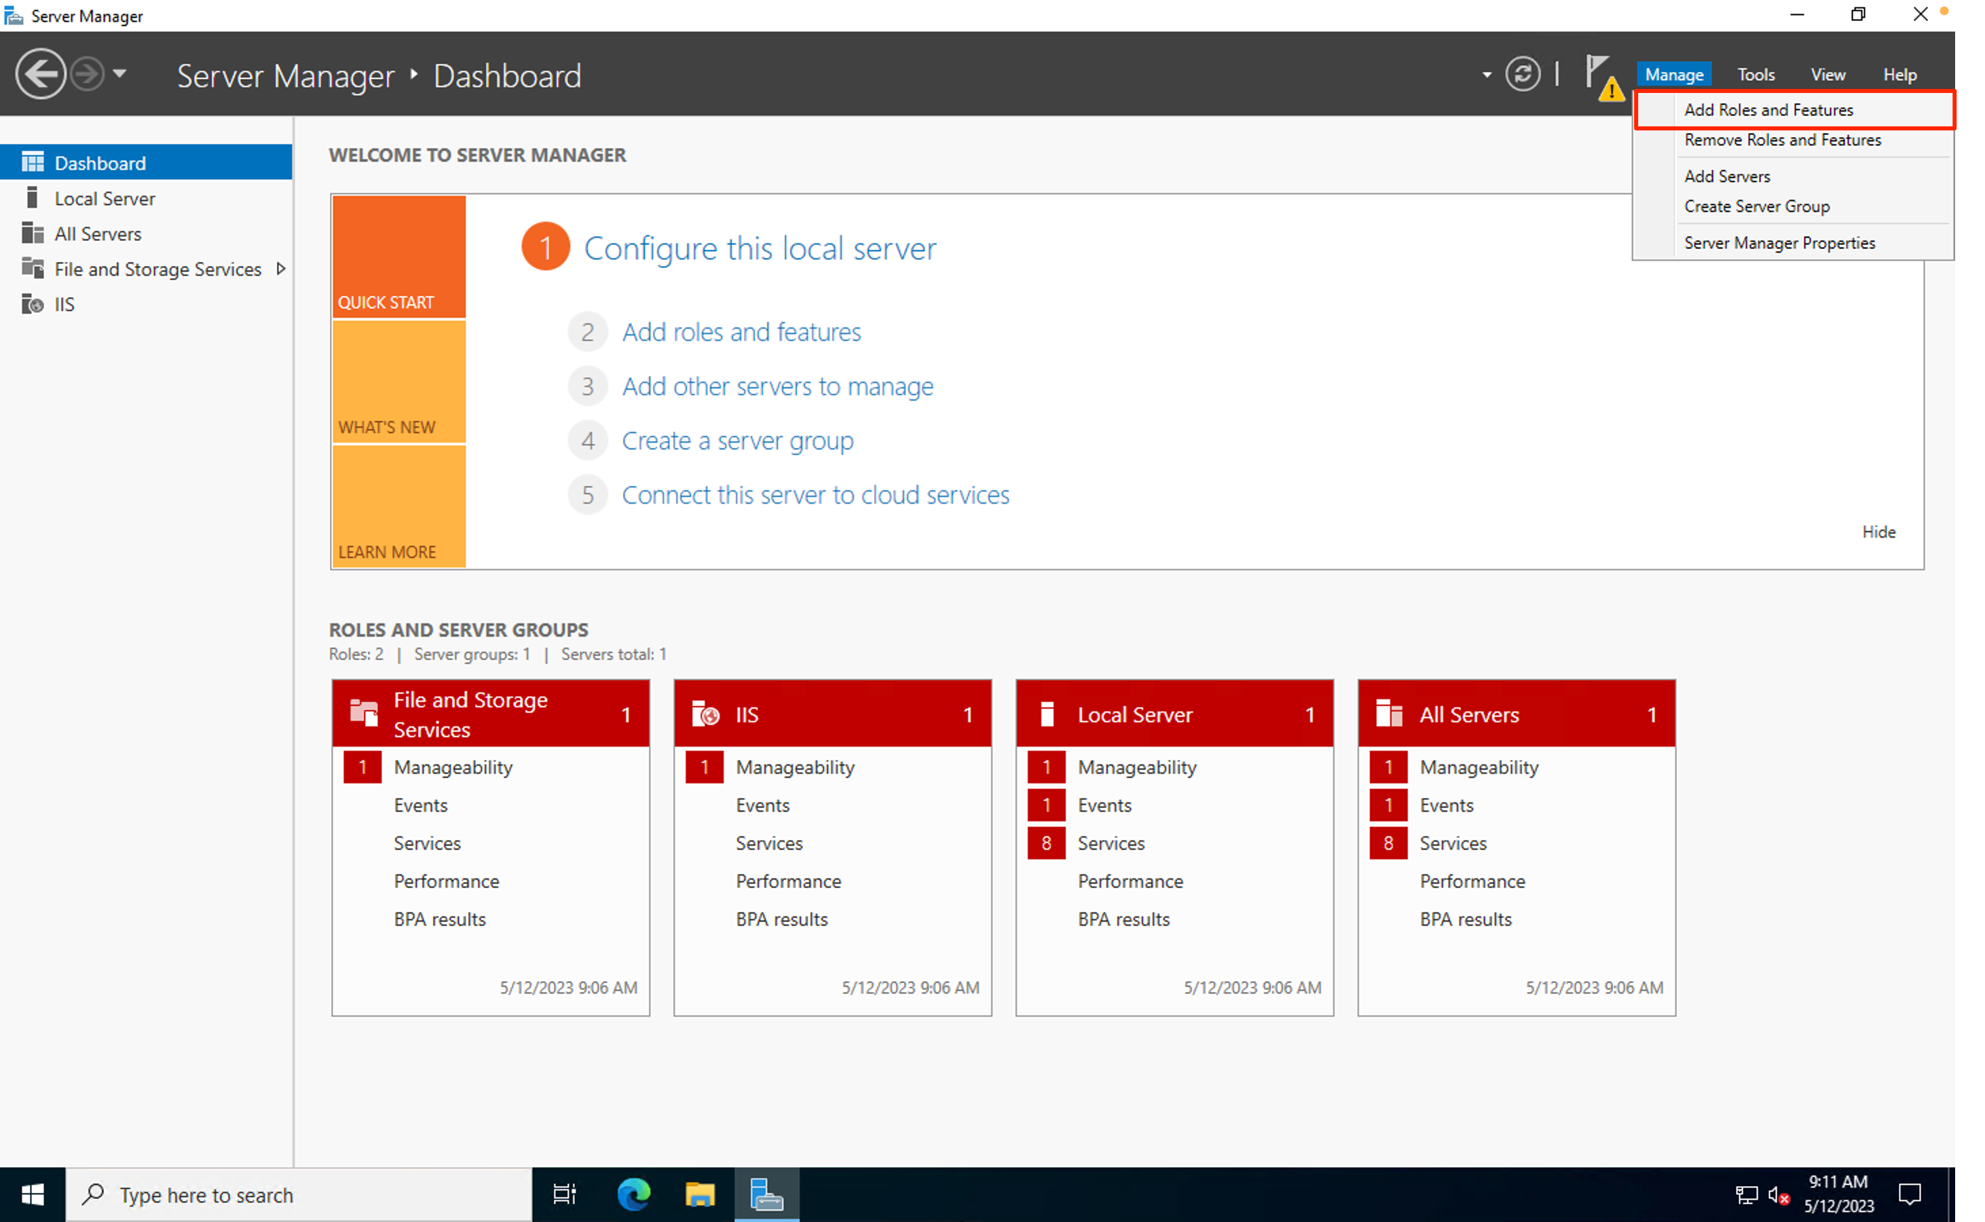Viewport: 1985px width, 1222px height.
Task: Select the IIS sidebar item
Action: [x=64, y=305]
